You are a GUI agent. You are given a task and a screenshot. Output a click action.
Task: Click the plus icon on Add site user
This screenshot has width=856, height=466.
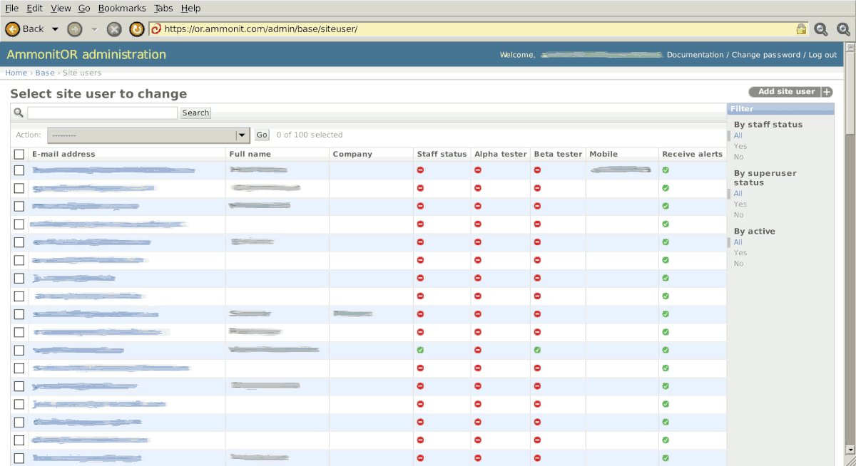coord(827,91)
